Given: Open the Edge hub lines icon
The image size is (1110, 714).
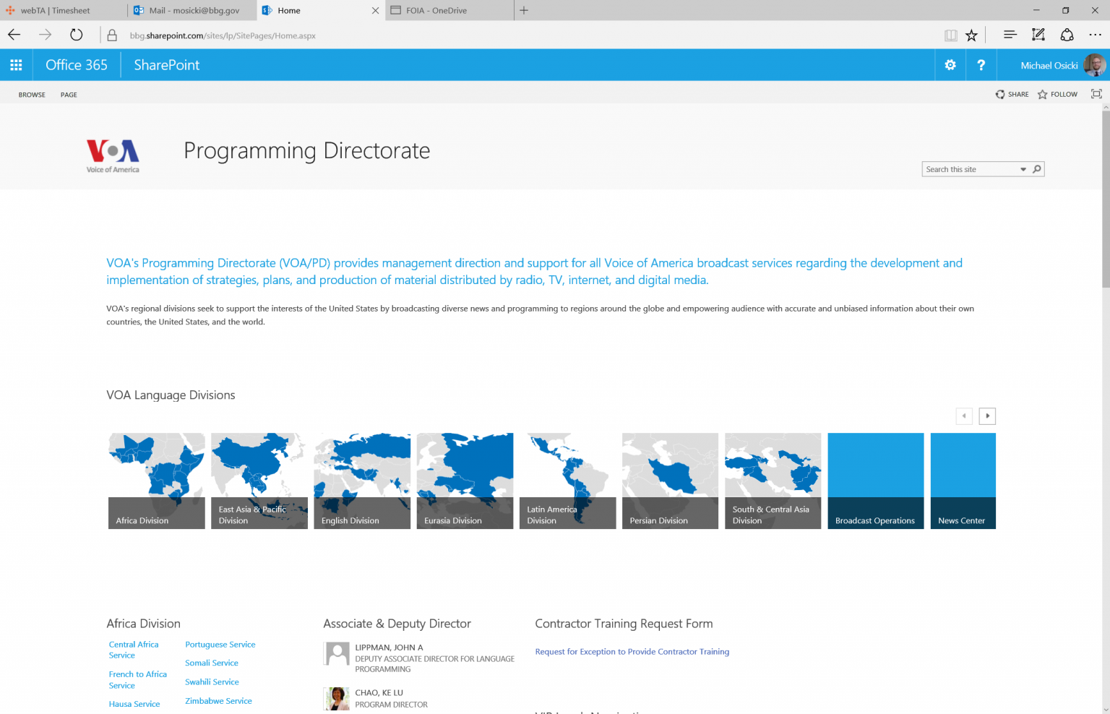Looking at the screenshot, I should click(1010, 35).
